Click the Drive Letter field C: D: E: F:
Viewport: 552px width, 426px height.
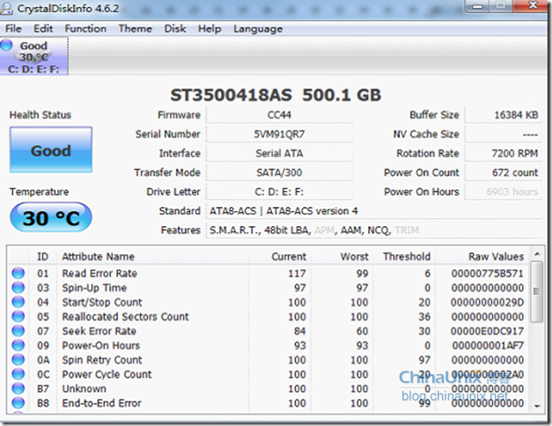click(279, 192)
